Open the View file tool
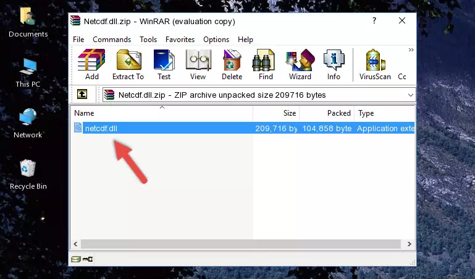 point(198,64)
